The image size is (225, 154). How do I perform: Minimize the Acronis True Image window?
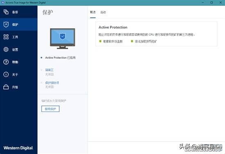(x=203, y=2)
